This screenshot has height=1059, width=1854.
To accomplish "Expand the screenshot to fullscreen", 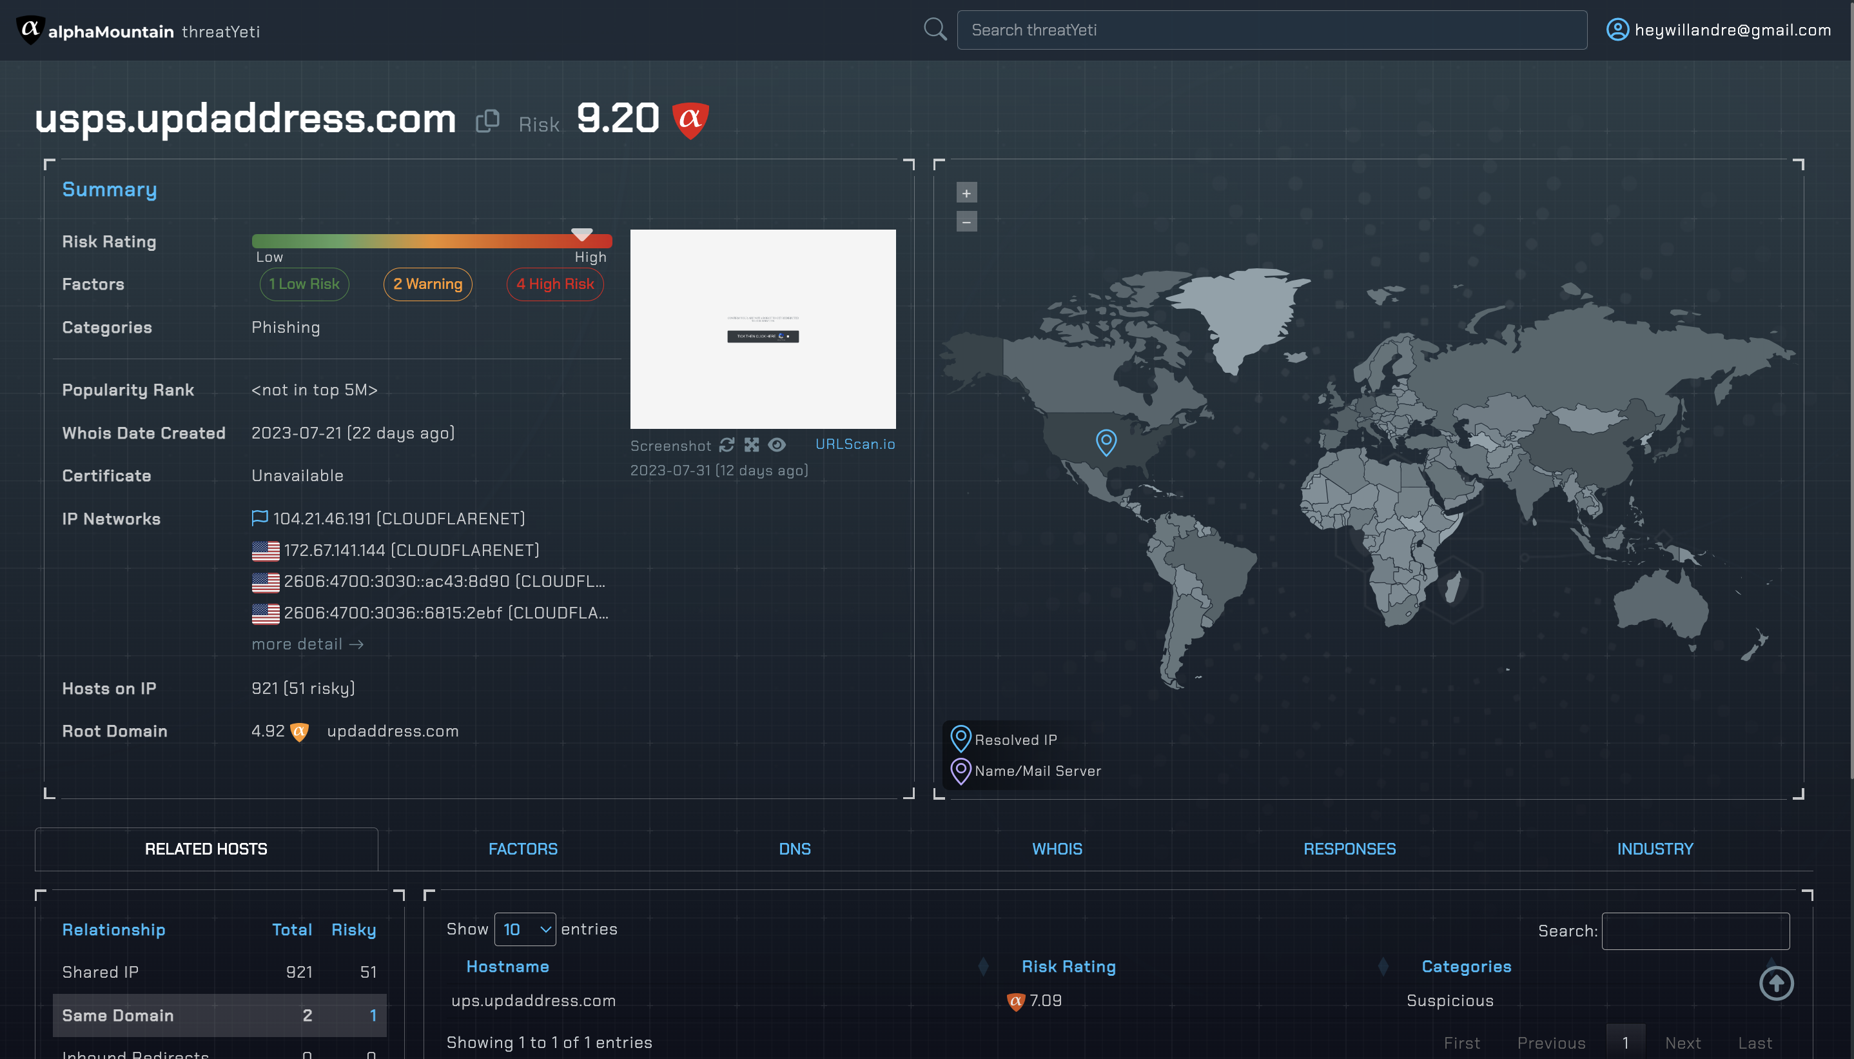I will (752, 444).
